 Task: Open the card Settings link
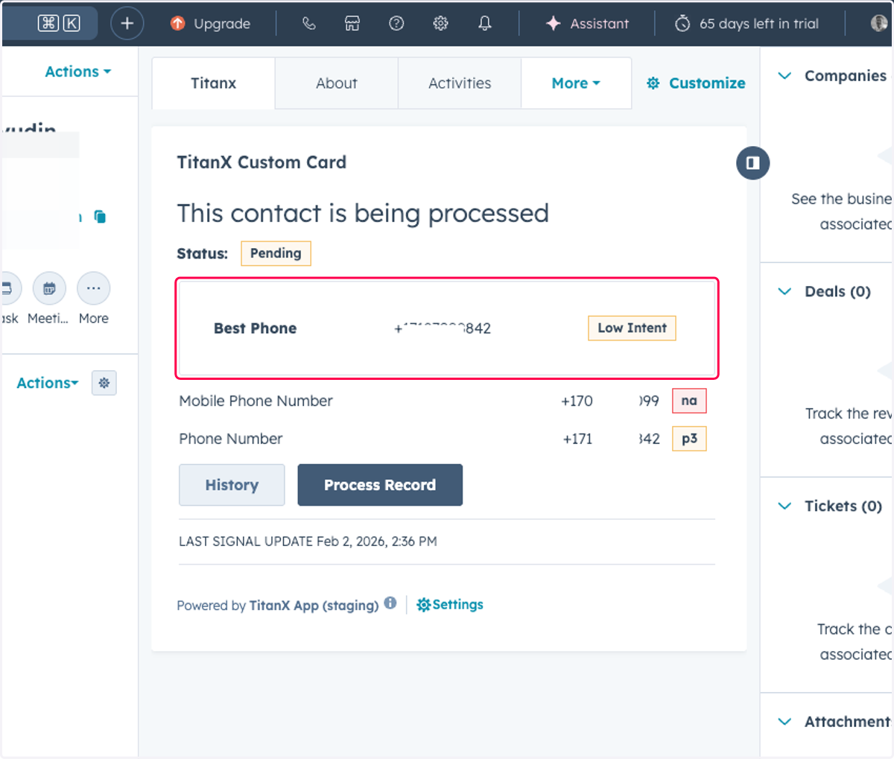pos(450,605)
